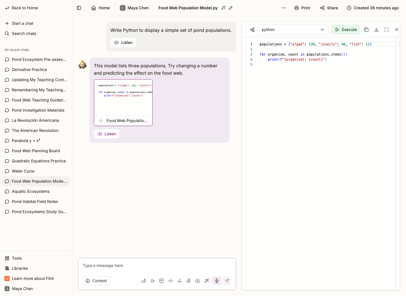Execute the Python code
The width and height of the screenshot is (406, 296).
coord(346,30)
